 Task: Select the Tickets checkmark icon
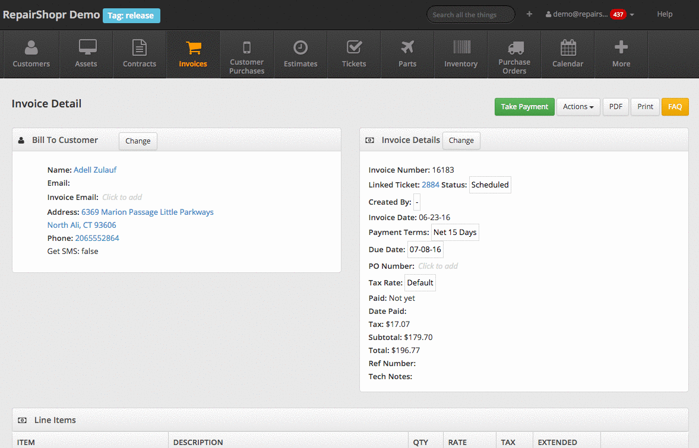354,47
